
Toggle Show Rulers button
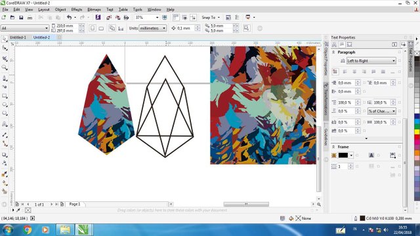176,18
